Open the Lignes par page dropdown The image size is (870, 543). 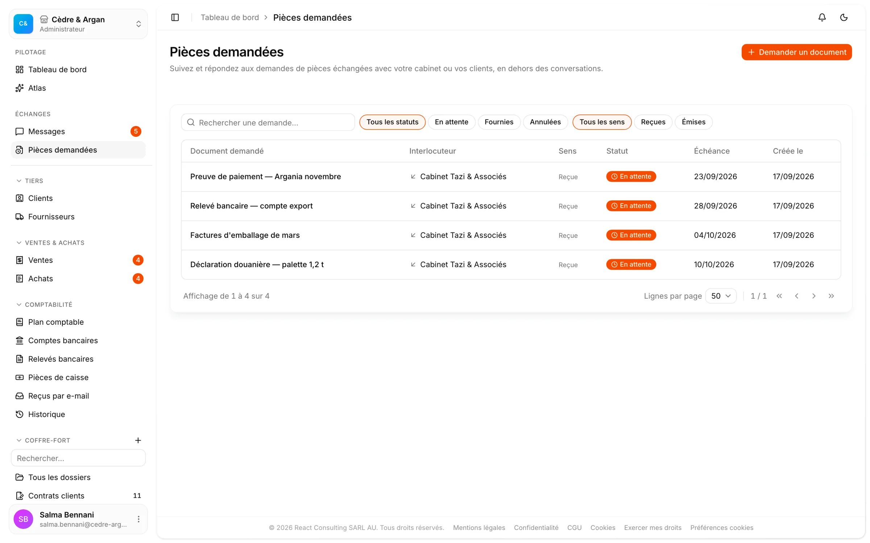[x=721, y=296]
